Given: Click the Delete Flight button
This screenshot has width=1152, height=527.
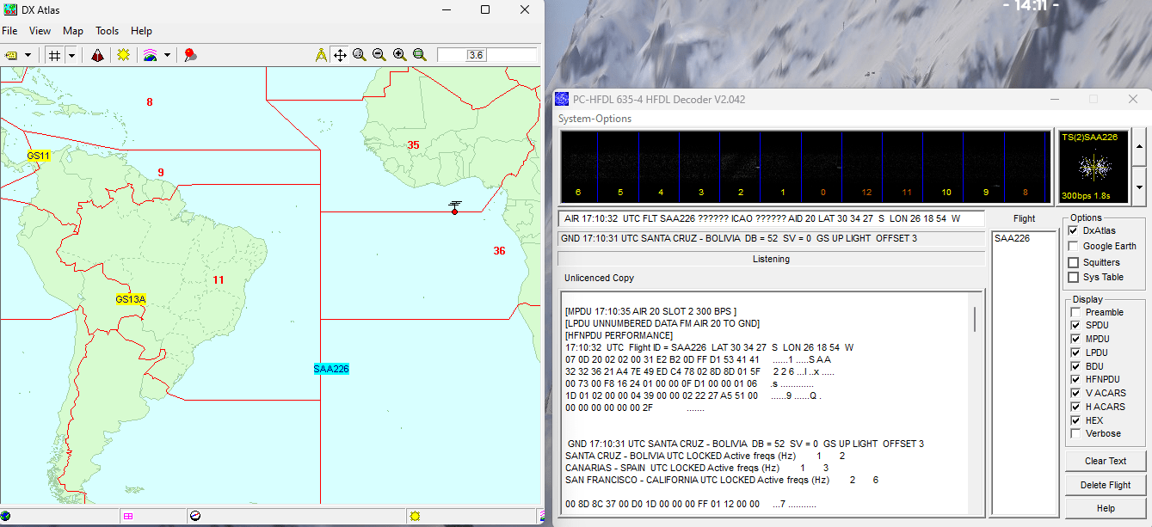Looking at the screenshot, I should point(1106,485).
